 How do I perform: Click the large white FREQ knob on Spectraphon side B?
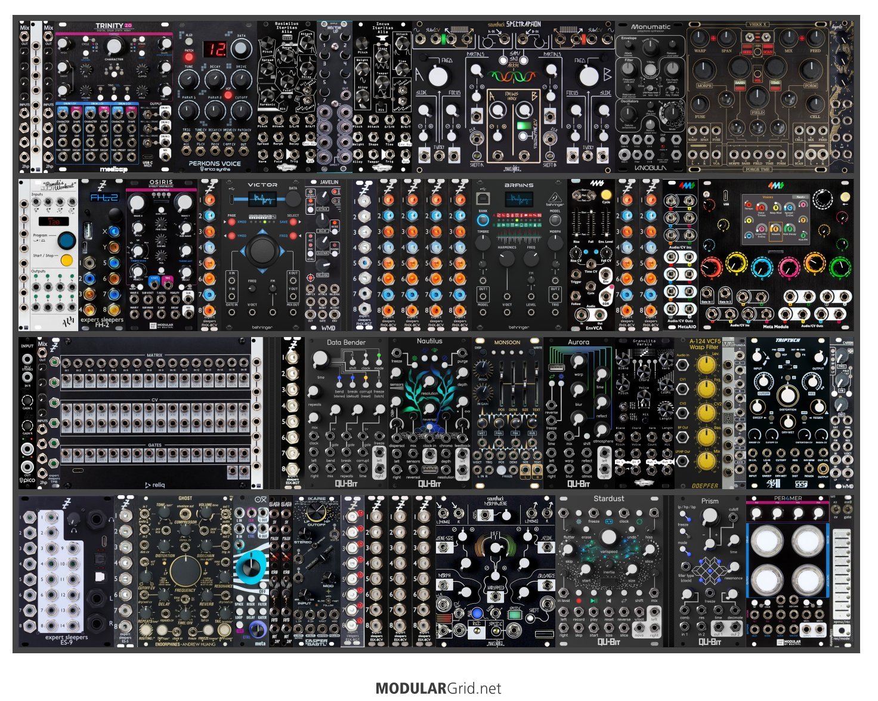[x=589, y=76]
